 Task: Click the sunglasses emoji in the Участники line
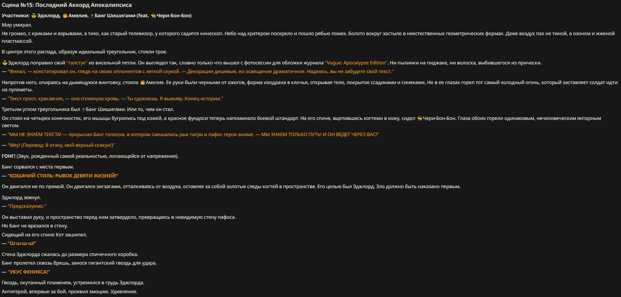(x=34, y=16)
